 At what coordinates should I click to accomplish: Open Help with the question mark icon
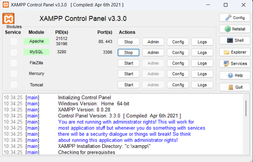pos(235,75)
